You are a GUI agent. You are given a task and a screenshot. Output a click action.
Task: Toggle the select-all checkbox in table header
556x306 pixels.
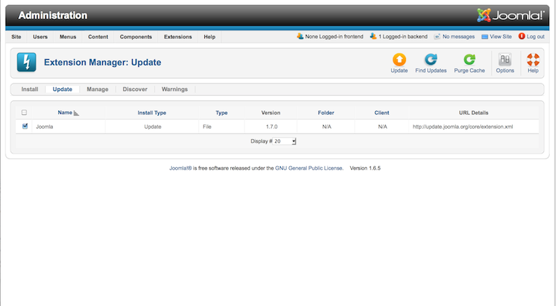(x=24, y=112)
